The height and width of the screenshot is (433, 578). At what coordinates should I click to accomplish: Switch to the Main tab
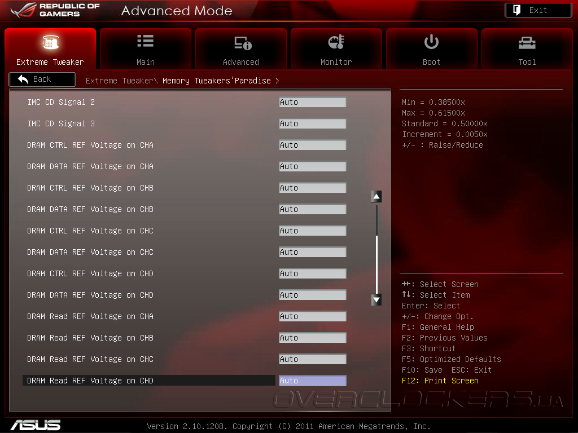[x=146, y=48]
